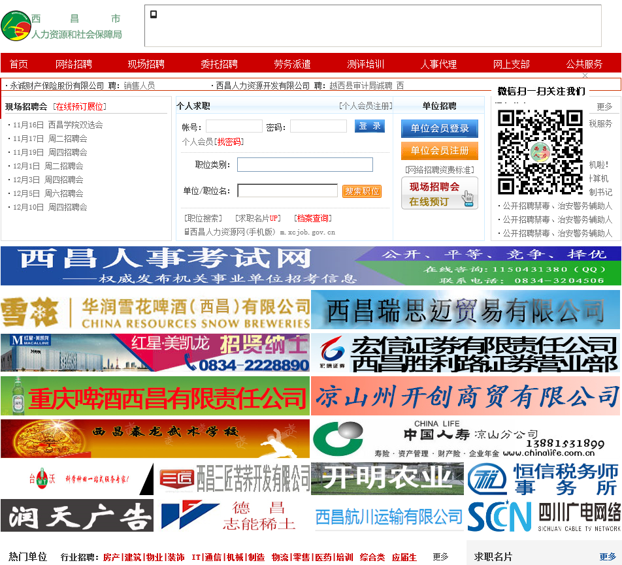Screen dimensions: 622x565
Task: Click 个人会员注册 link
Action: [x=365, y=106]
